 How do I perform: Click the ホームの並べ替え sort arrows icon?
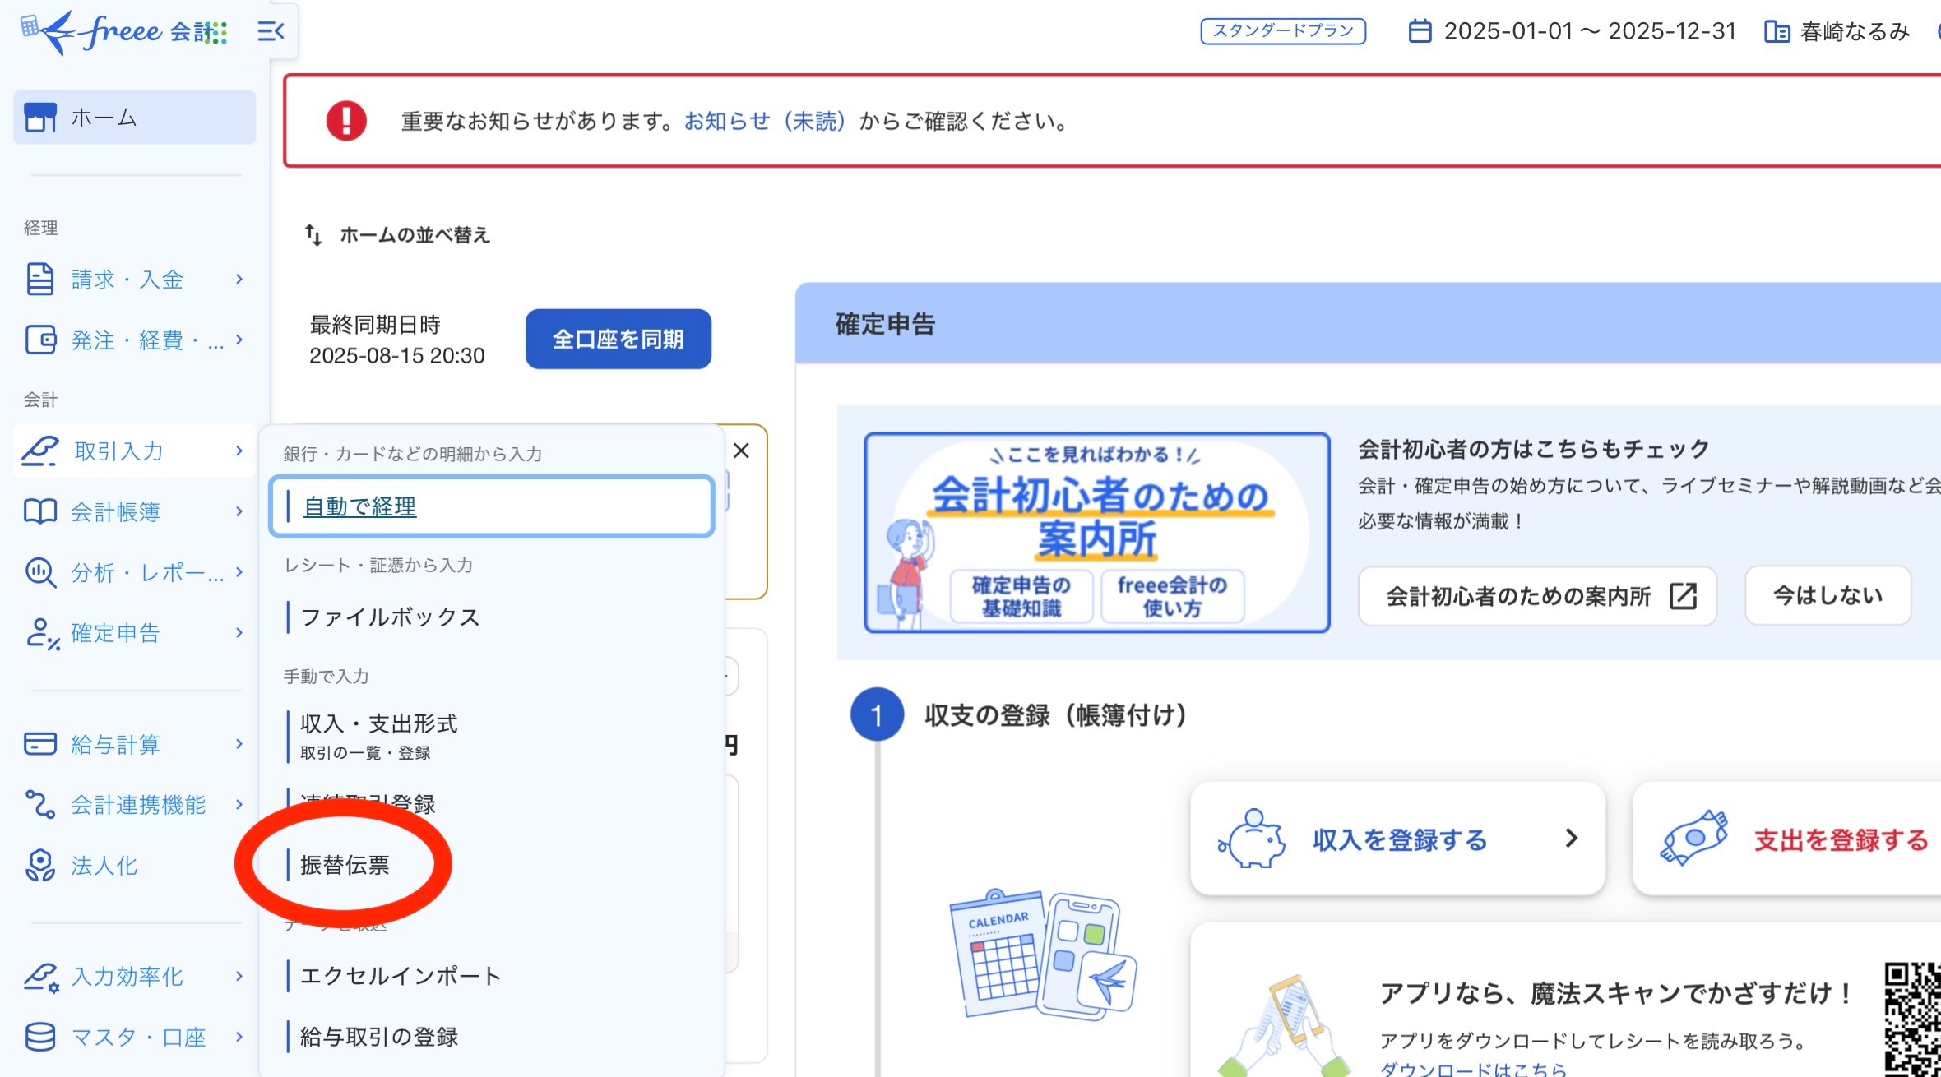(313, 235)
